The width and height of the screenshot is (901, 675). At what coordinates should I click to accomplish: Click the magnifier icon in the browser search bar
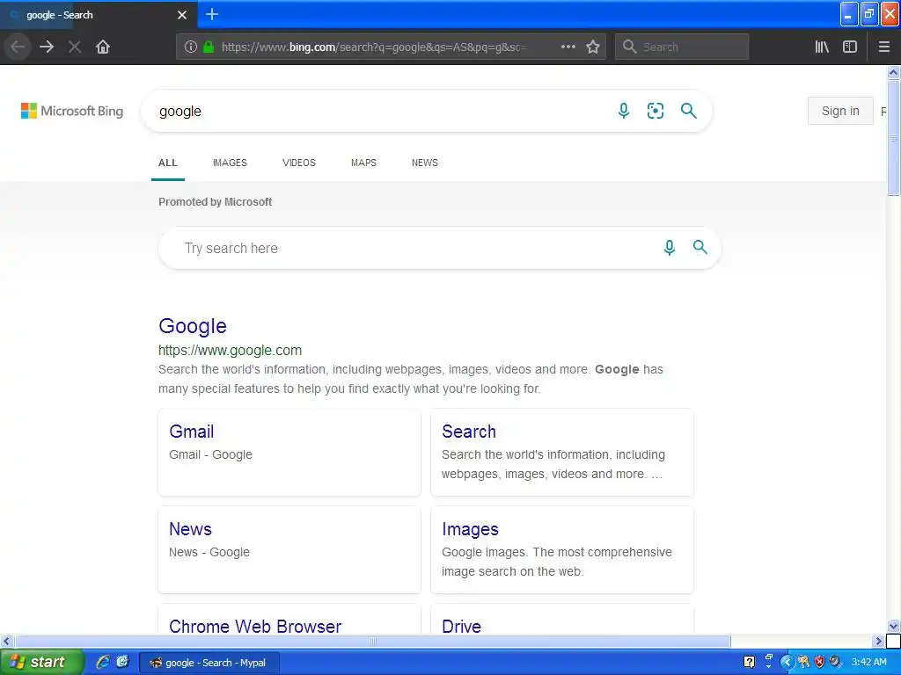click(630, 47)
